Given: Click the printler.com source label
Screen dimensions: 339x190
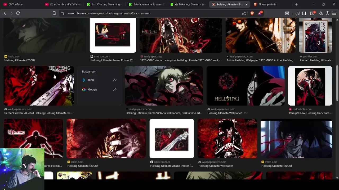Looking at the screenshot, I should click(311, 56).
